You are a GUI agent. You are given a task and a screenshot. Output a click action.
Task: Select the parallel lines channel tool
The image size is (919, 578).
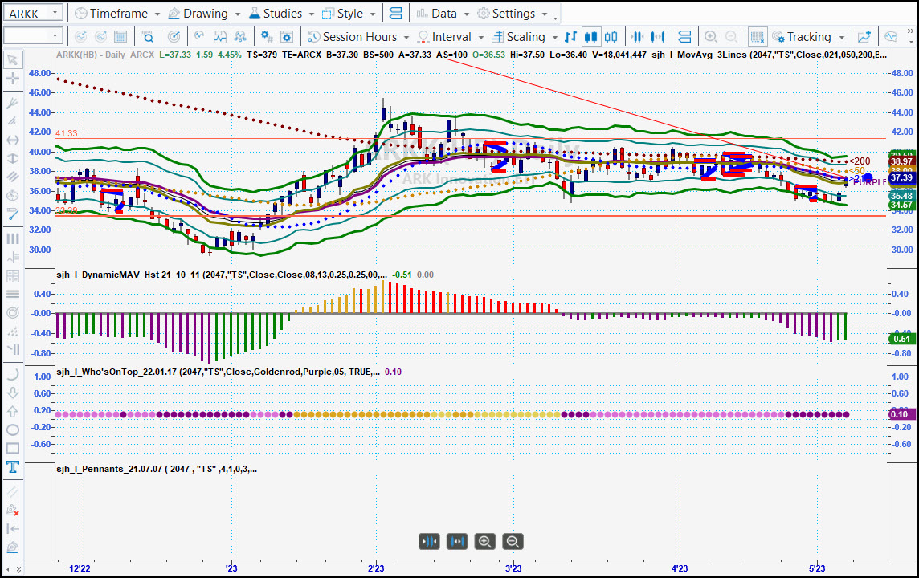coord(12,177)
